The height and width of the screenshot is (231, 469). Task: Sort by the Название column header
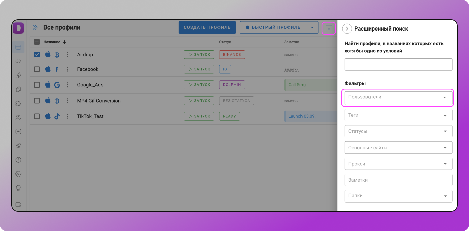click(52, 42)
